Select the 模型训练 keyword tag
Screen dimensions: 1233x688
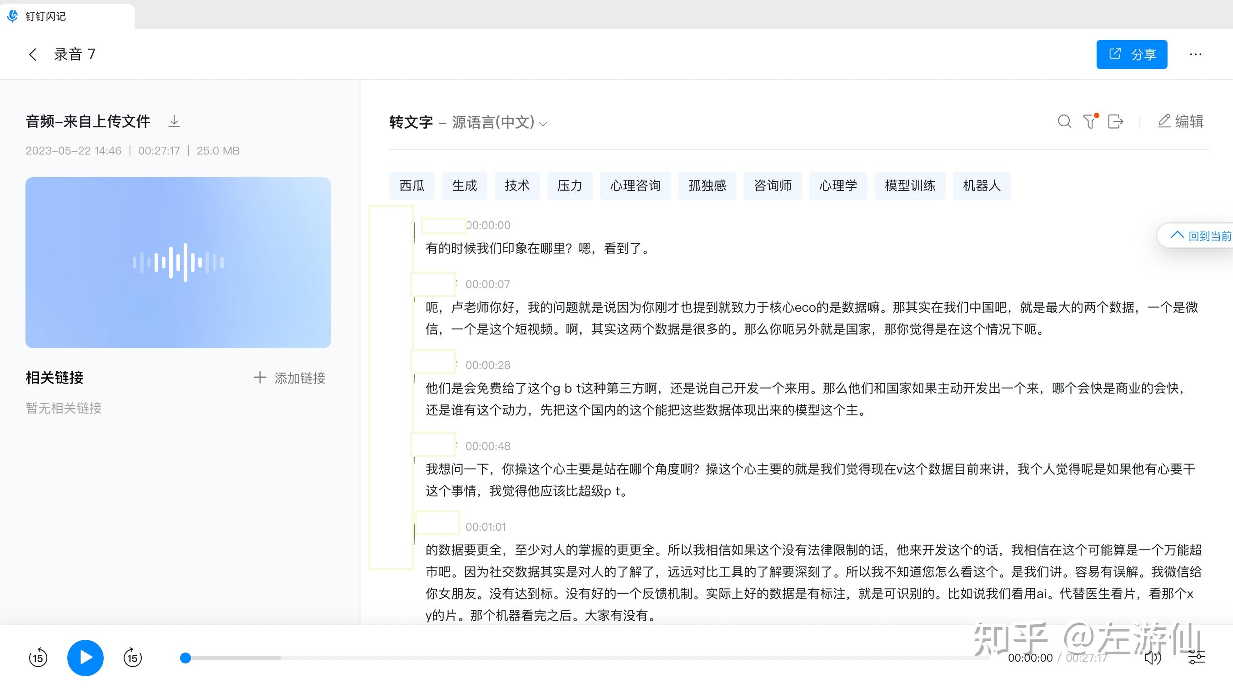coord(909,186)
